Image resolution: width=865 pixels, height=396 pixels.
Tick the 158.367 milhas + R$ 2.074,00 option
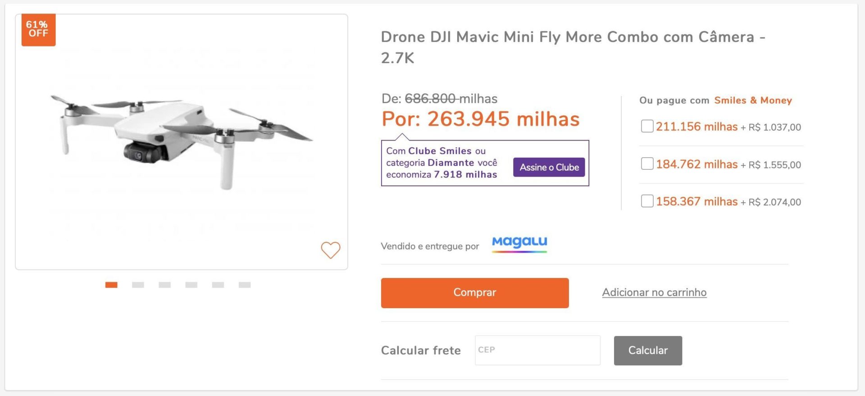tap(647, 201)
